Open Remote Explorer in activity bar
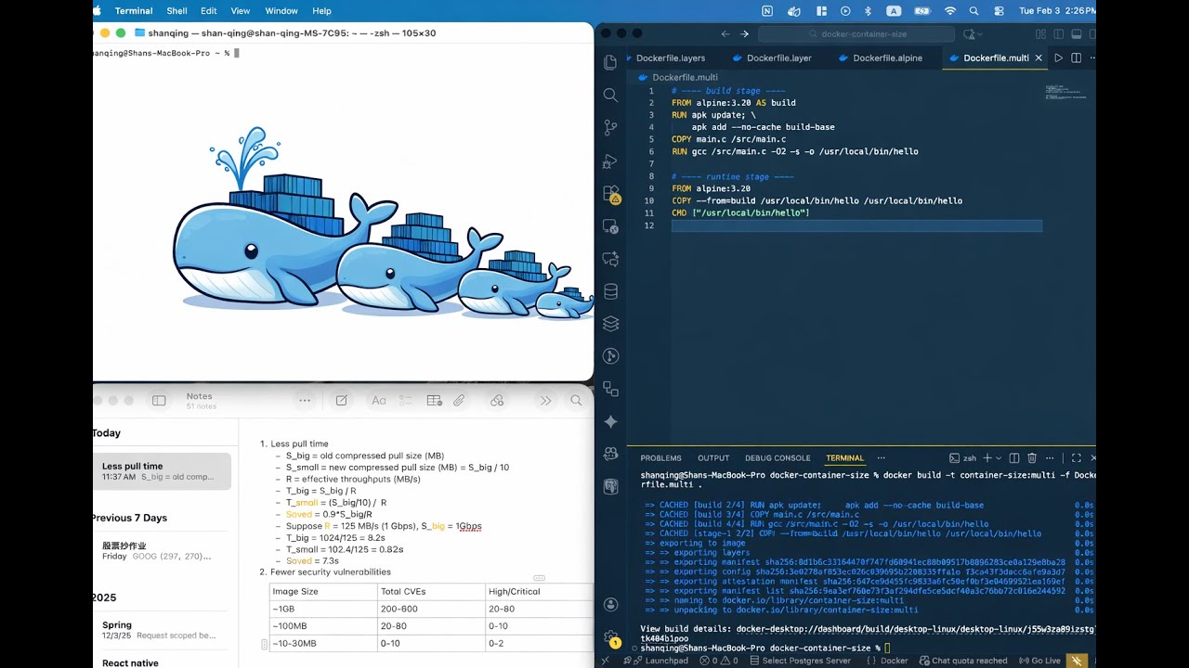Image resolution: width=1189 pixels, height=668 pixels. click(x=610, y=226)
